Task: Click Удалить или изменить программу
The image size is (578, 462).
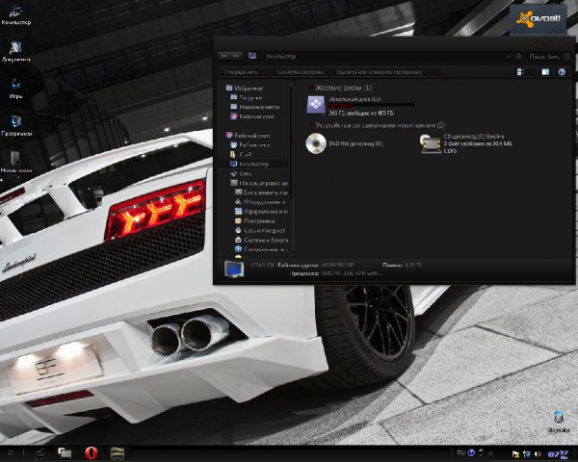Action: pos(380,72)
